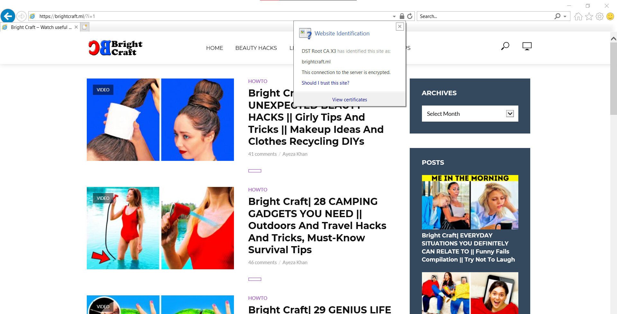
Task: Click the vertical scrollbar thumb
Action: click(613, 79)
